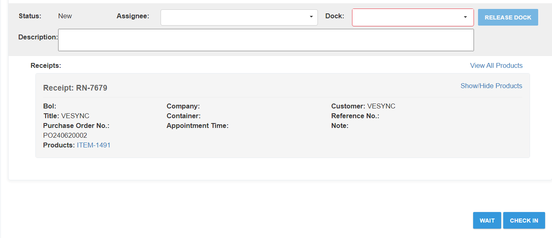Click purchase order number PO240620002
The width and height of the screenshot is (552, 238).
tap(65, 135)
